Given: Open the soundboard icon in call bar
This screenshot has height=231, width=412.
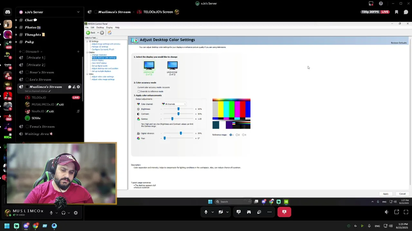Looking at the screenshot, I should point(259,212).
